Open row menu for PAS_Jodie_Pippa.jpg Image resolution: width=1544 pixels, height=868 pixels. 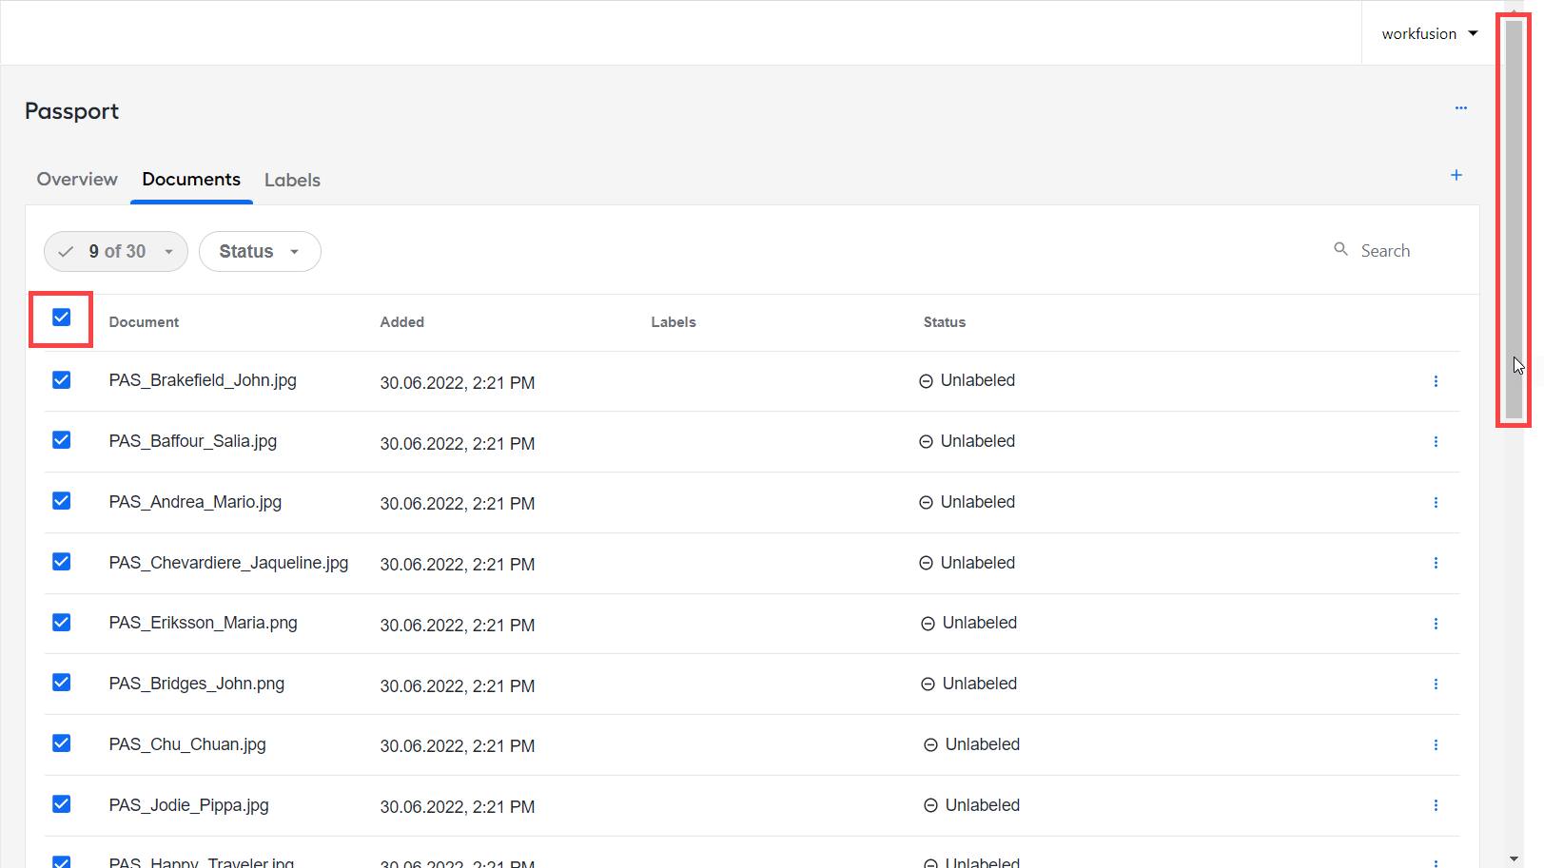(x=1436, y=805)
